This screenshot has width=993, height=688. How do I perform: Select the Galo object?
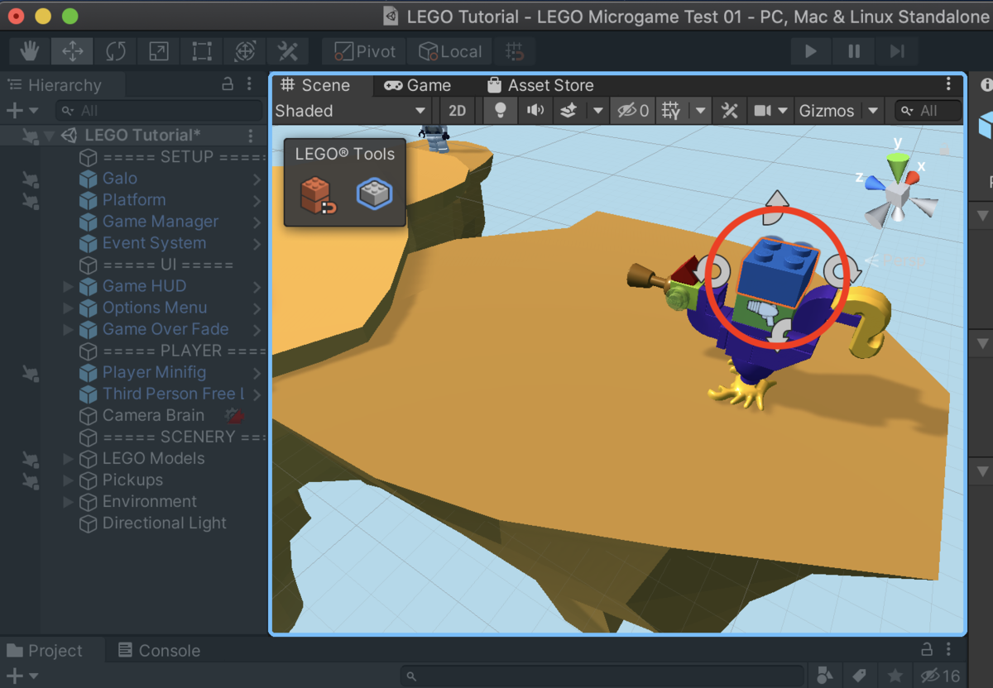click(120, 178)
